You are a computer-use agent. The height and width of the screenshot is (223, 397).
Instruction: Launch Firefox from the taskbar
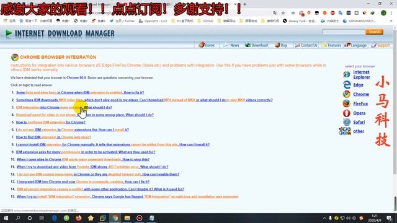tap(79, 218)
